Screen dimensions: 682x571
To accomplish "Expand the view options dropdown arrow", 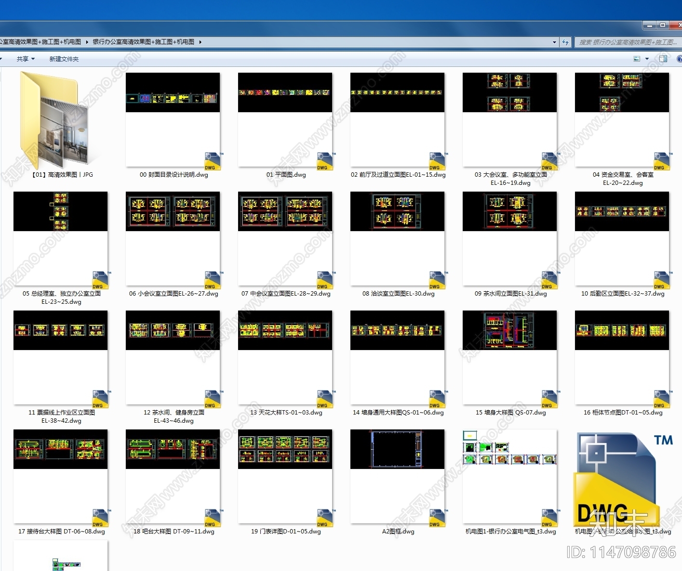I will click(647, 59).
